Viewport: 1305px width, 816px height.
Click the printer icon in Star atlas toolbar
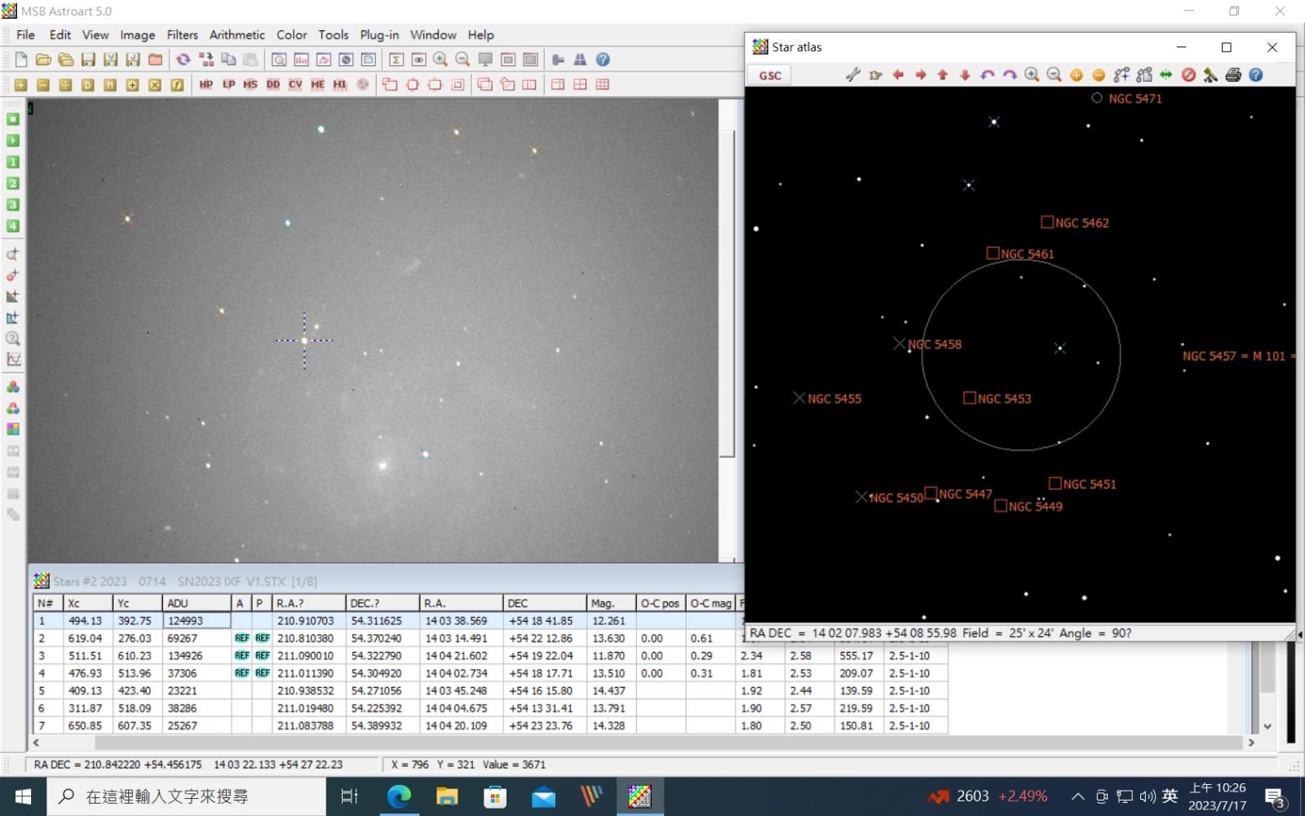(1233, 75)
